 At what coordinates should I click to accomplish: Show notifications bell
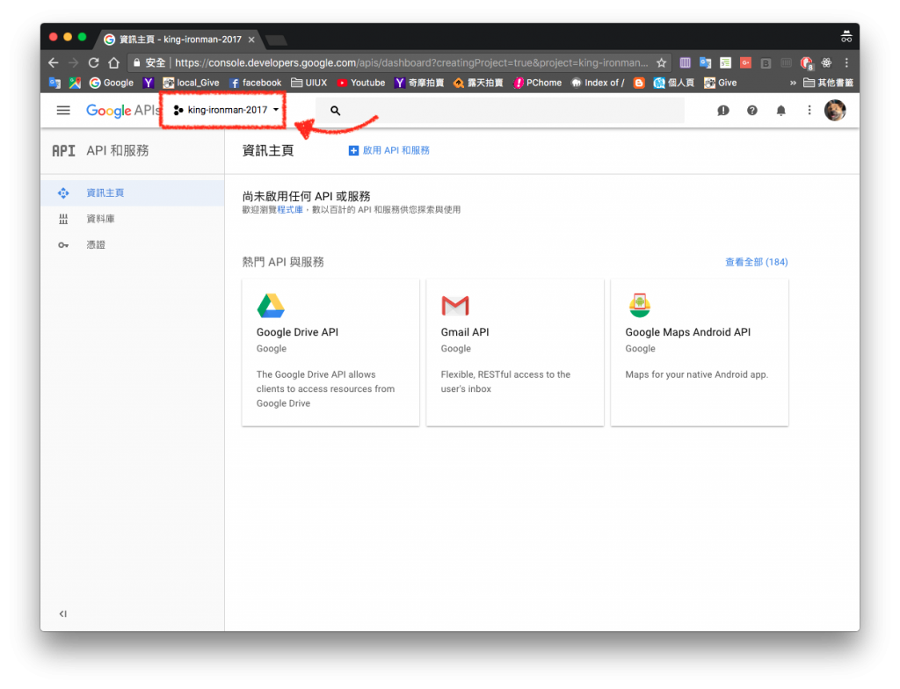pyautogui.click(x=780, y=110)
